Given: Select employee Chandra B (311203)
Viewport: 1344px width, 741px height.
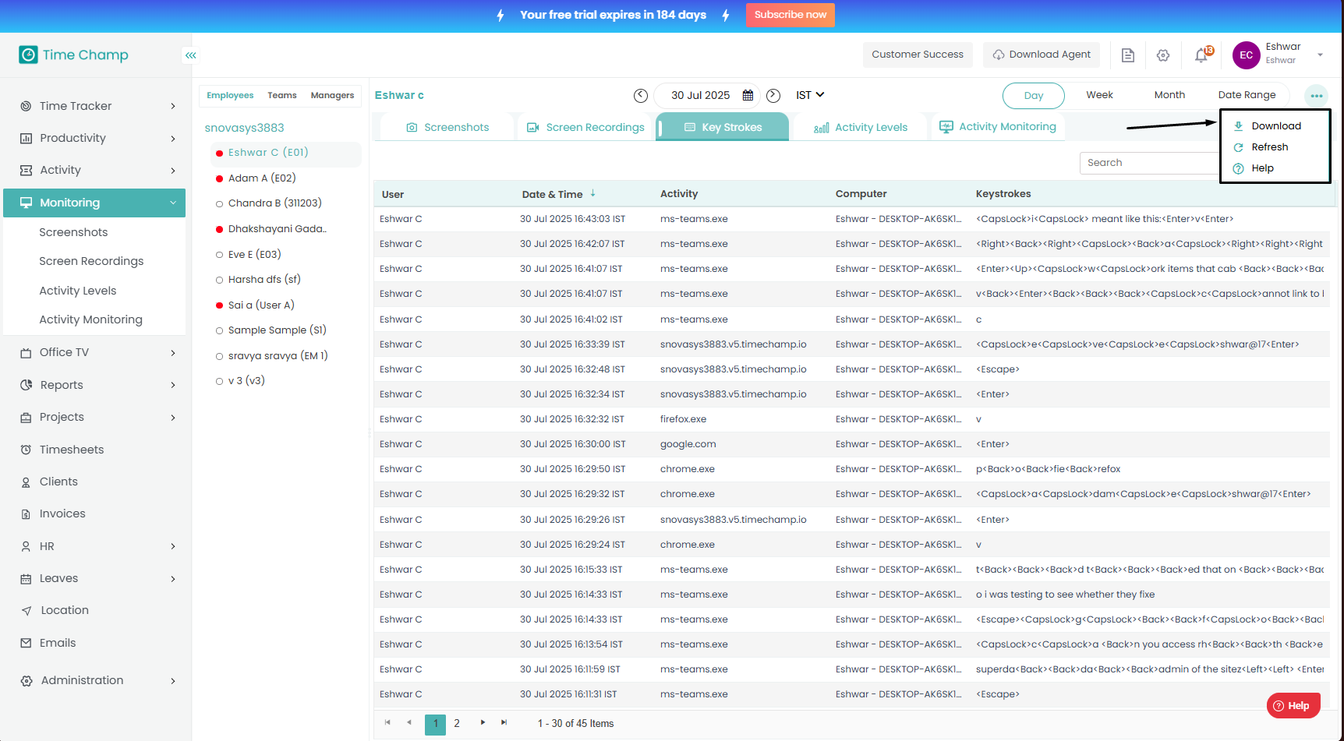Looking at the screenshot, I should [274, 203].
